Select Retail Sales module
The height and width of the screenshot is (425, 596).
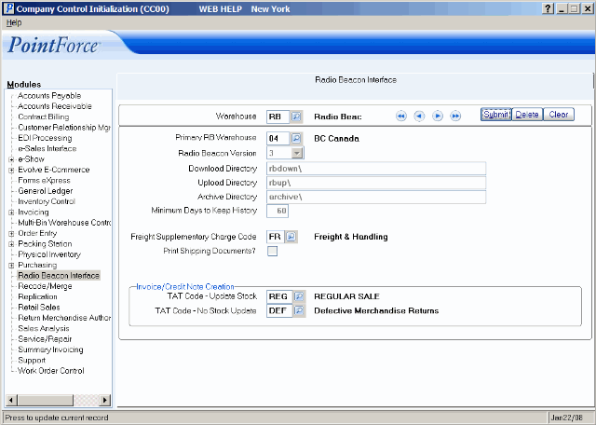tap(39, 308)
